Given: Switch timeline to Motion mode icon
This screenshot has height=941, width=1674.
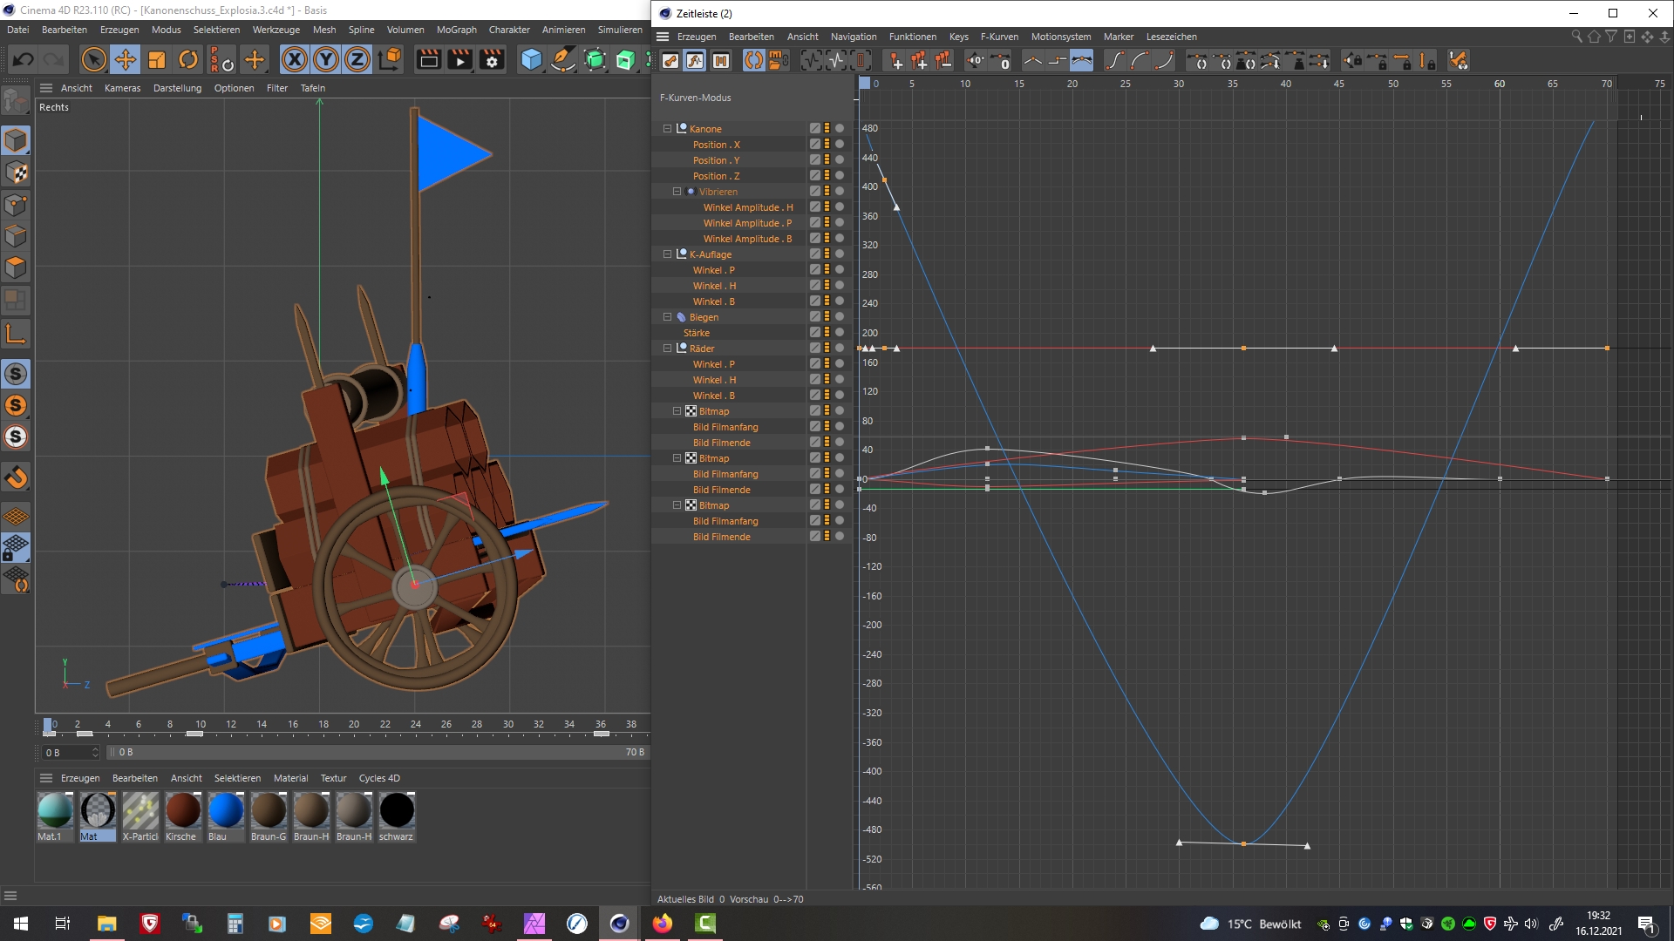Looking at the screenshot, I should coord(720,60).
